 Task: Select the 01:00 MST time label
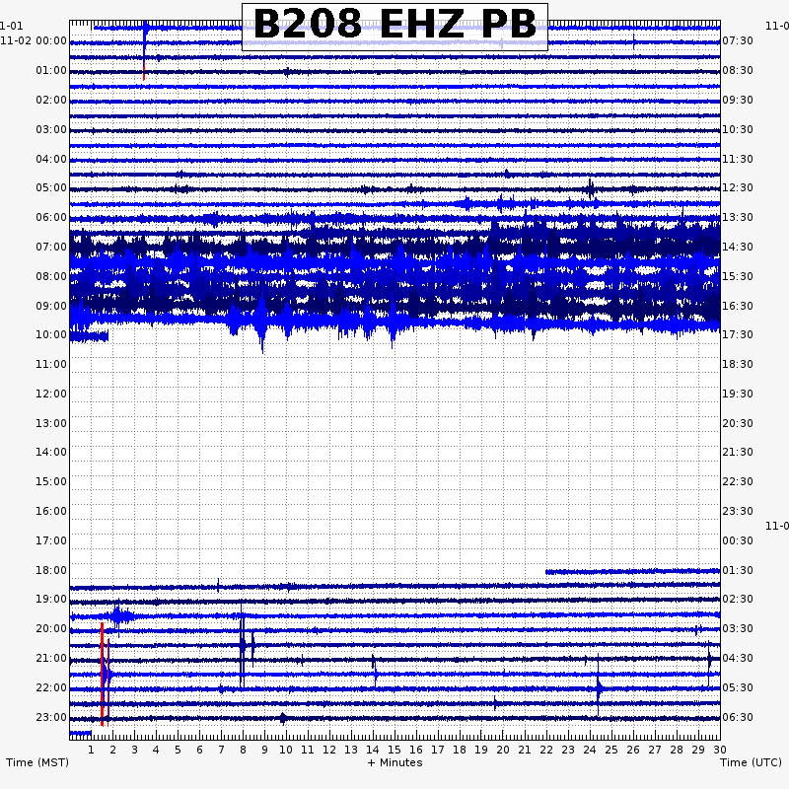[51, 70]
